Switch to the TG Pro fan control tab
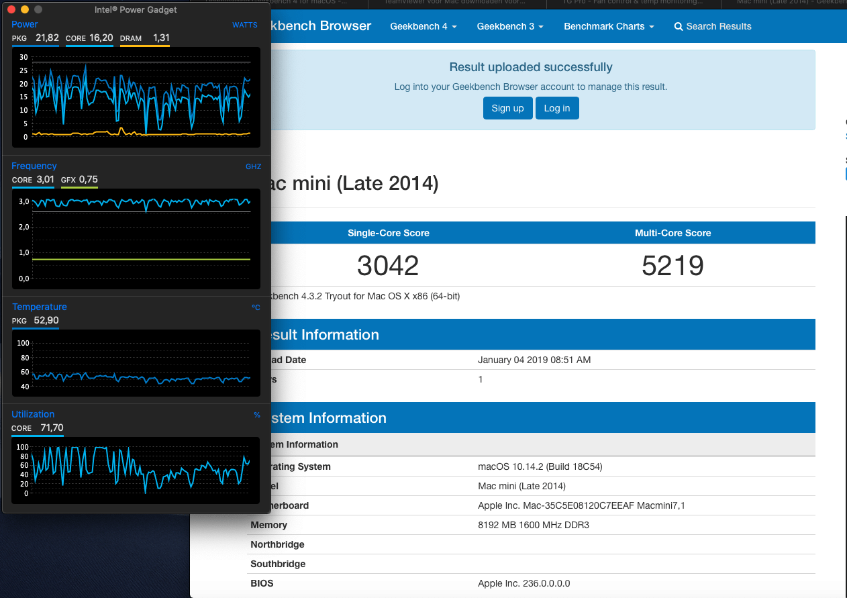 pyautogui.click(x=634, y=2)
